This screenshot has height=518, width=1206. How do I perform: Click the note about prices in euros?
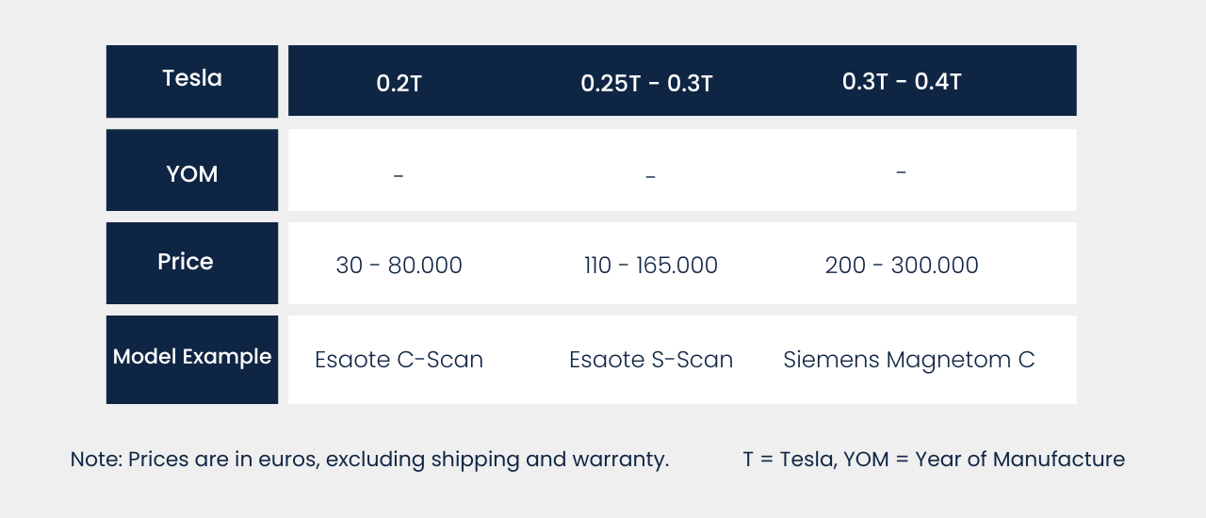coord(370,460)
